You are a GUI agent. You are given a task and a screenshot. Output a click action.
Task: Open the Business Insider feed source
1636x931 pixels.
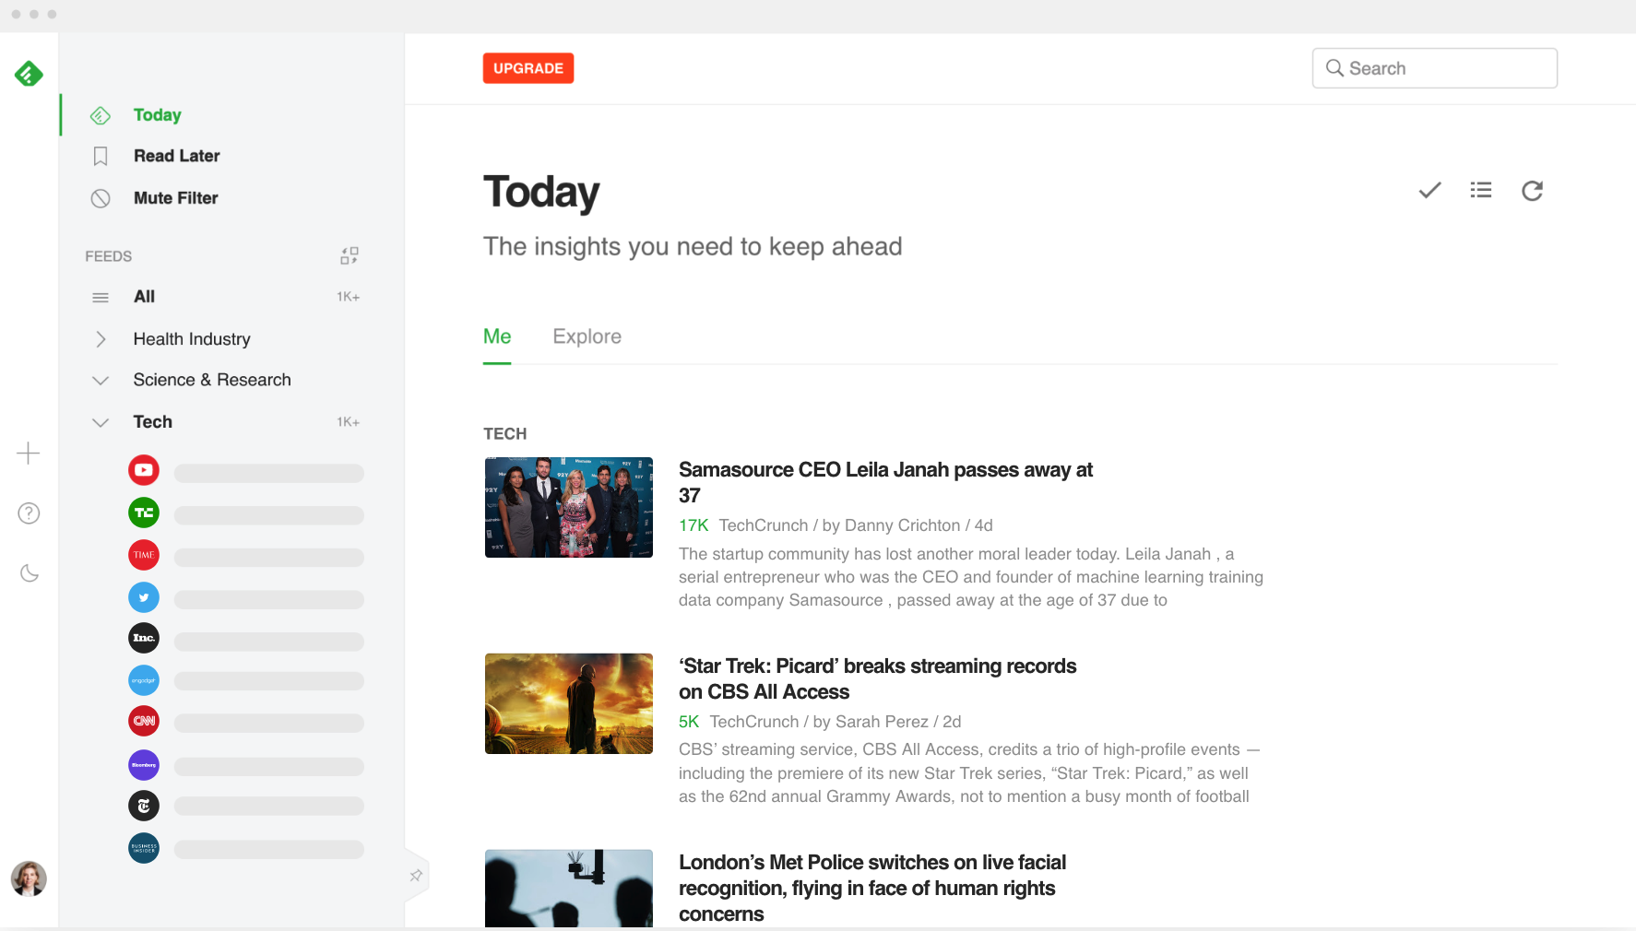[144, 848]
